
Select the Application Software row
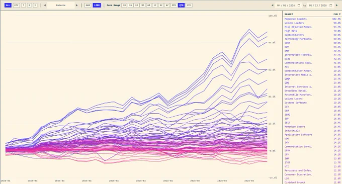[x=312, y=135]
